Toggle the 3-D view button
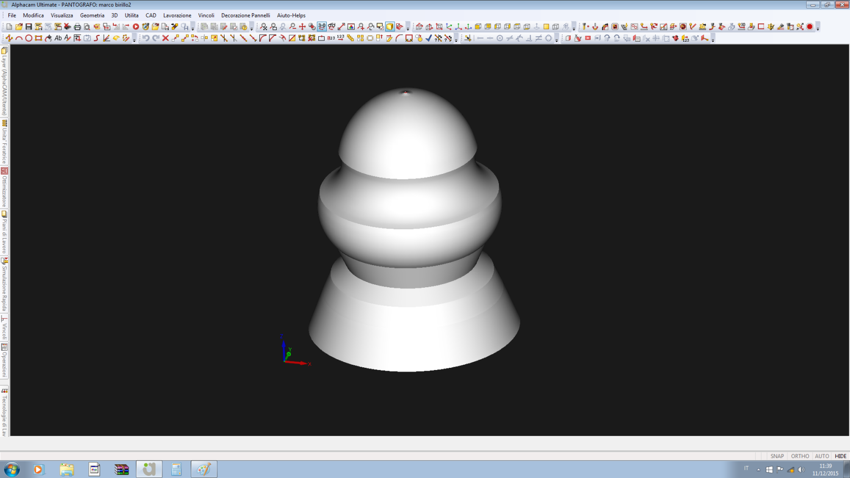 (321, 26)
